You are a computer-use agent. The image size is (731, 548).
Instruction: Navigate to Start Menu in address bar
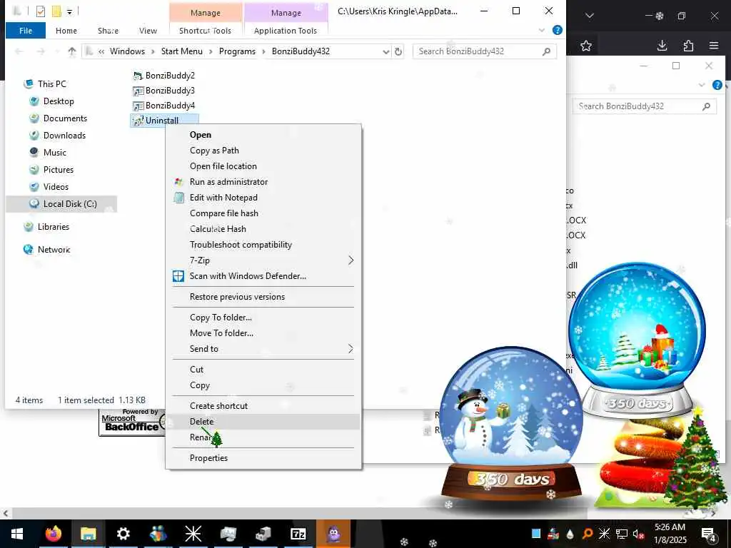pos(182,51)
